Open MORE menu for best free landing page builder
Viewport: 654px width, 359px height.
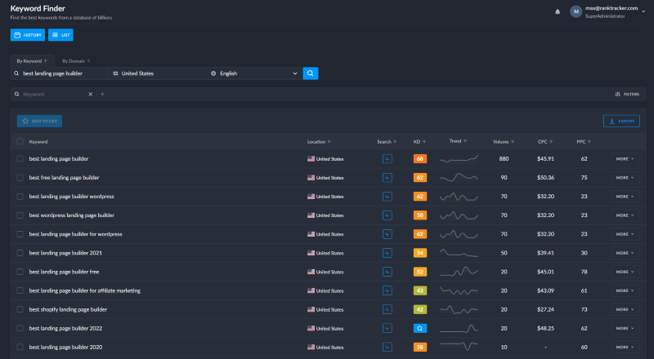[x=625, y=177]
